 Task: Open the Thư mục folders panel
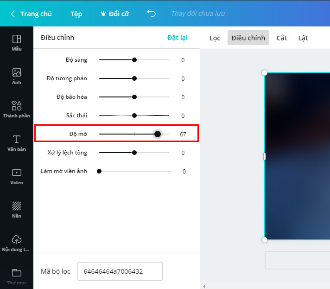click(x=17, y=276)
